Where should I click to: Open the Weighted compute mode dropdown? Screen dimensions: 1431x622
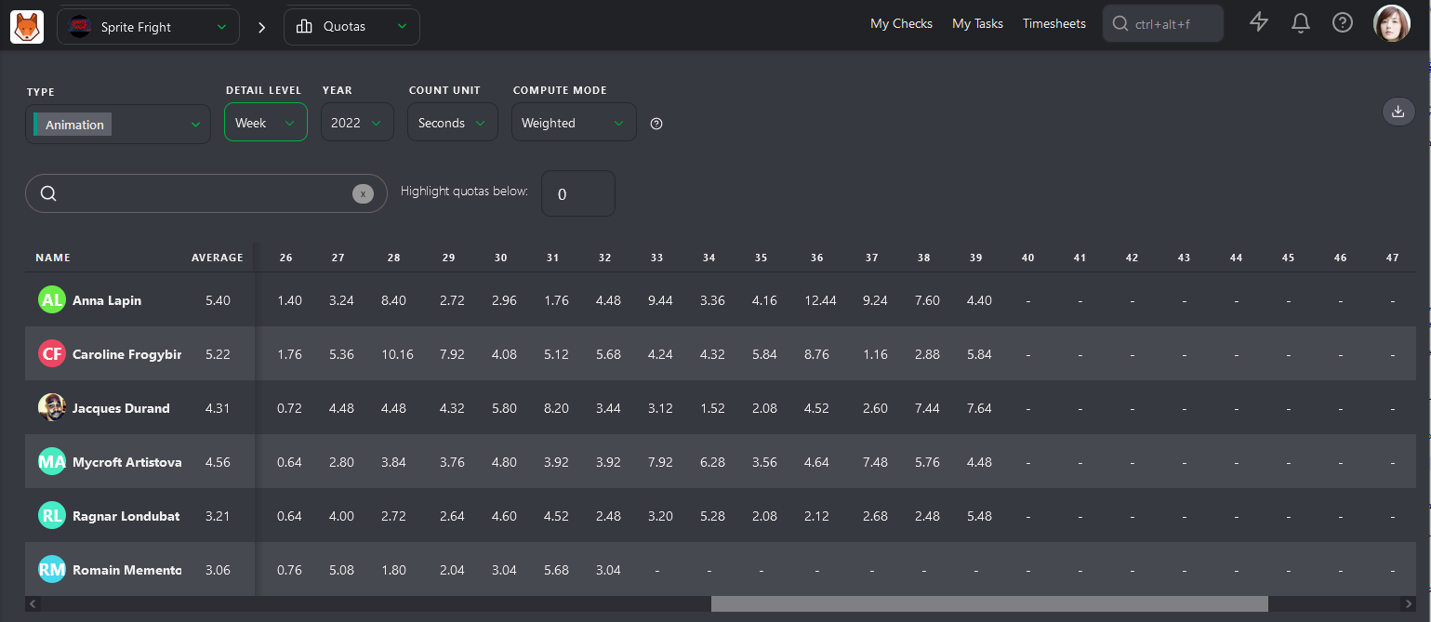click(x=574, y=123)
